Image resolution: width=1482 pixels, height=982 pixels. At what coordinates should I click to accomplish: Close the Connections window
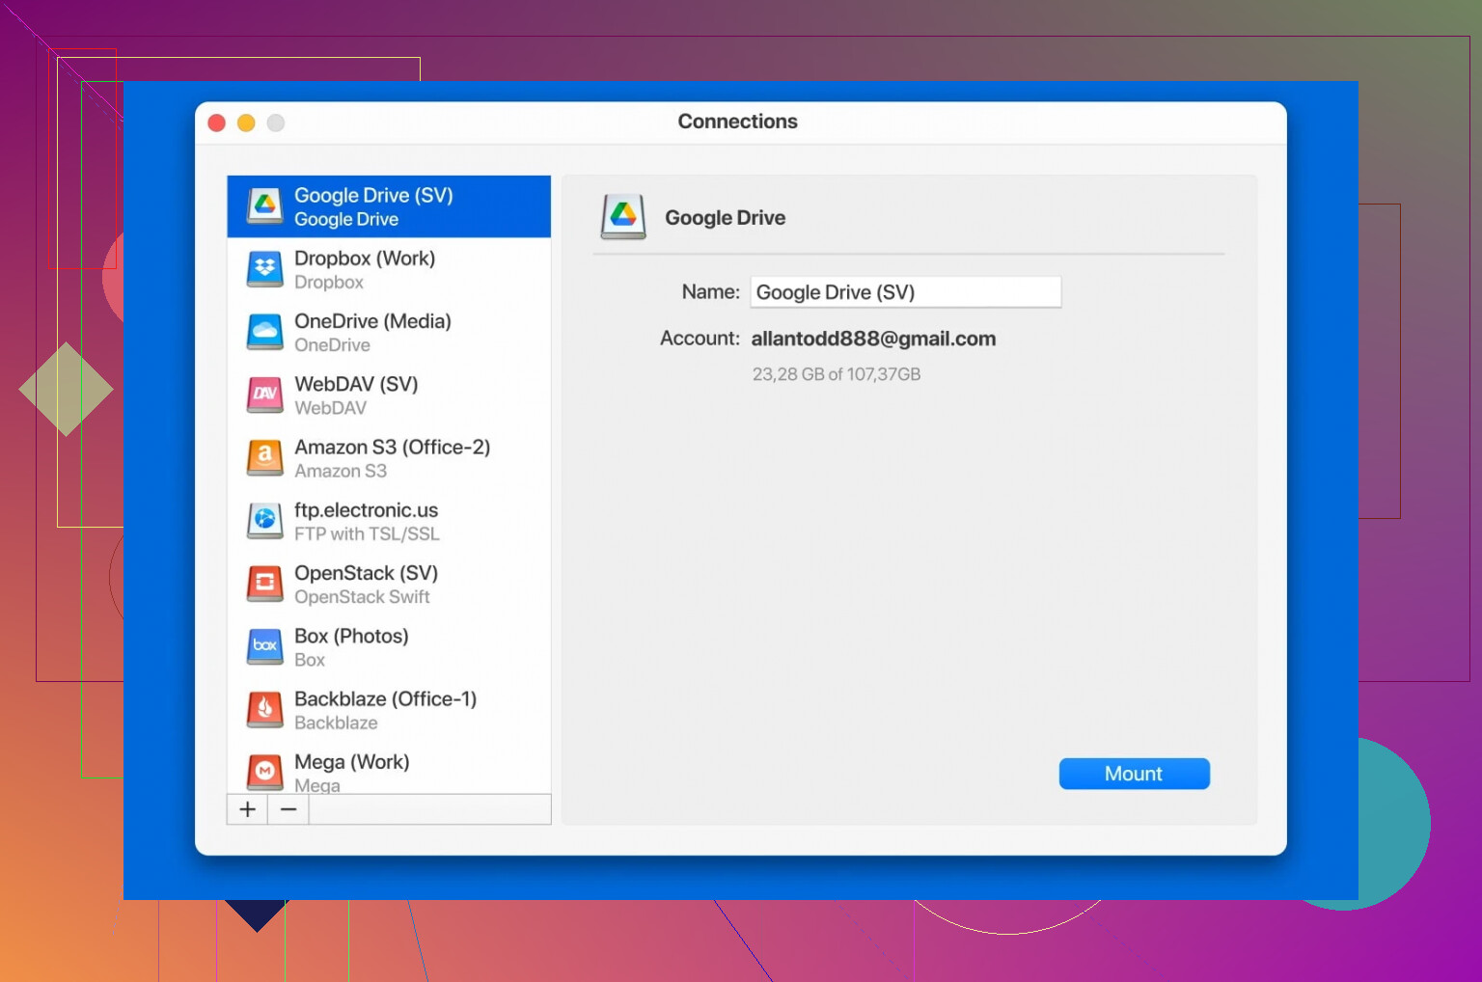click(217, 123)
